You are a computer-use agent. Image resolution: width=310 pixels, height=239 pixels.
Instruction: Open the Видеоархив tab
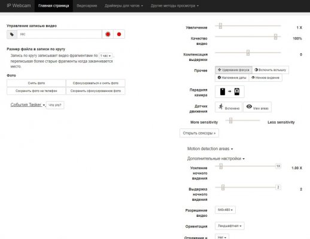(x=87, y=6)
